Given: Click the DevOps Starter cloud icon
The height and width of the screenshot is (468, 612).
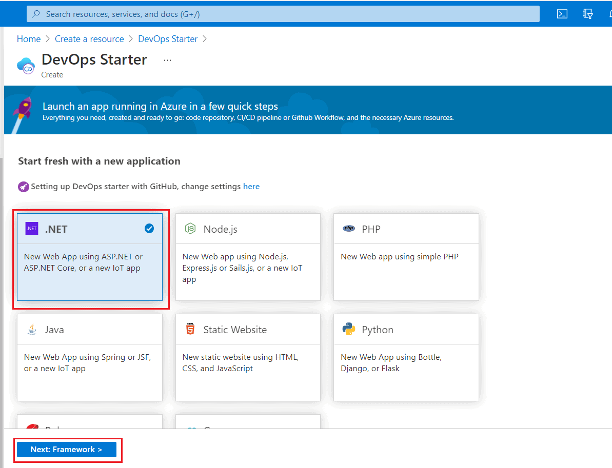Looking at the screenshot, I should (x=26, y=66).
